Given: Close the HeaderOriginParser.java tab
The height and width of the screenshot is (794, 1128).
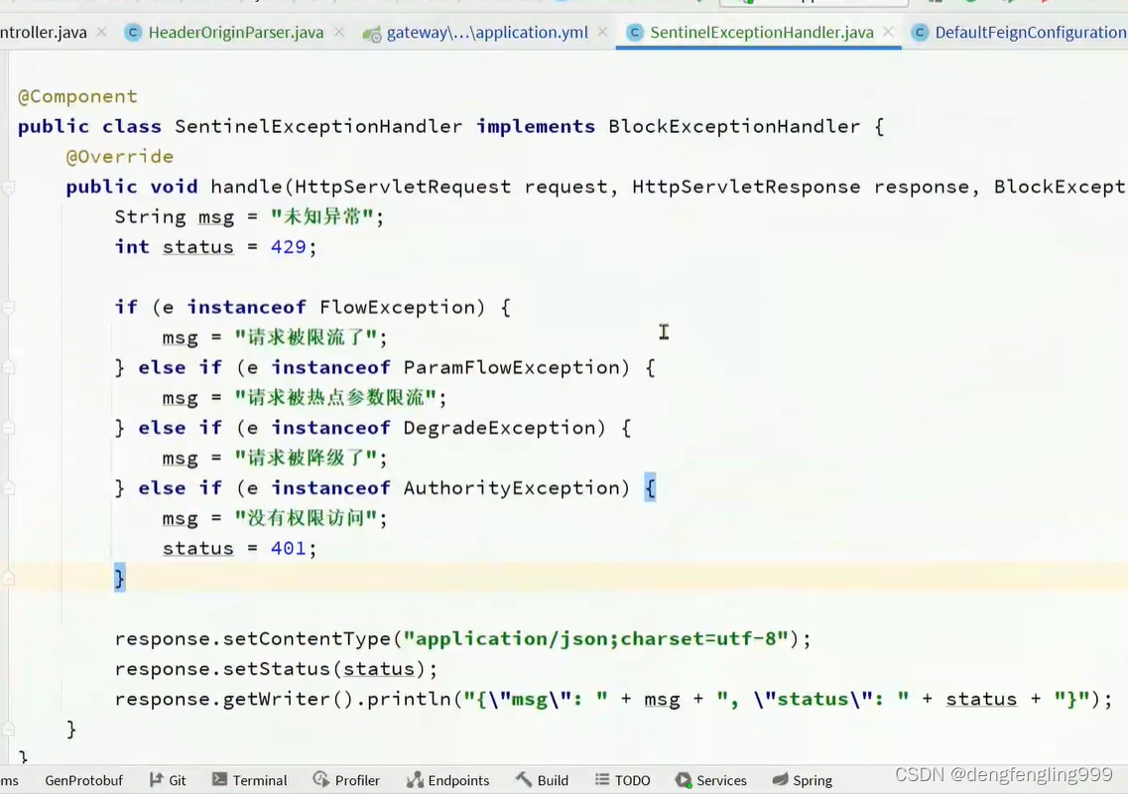Looking at the screenshot, I should point(339,32).
